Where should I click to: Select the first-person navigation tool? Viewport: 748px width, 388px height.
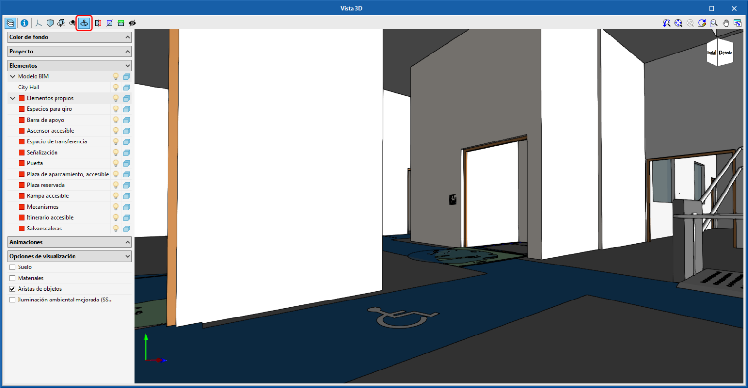tap(83, 23)
